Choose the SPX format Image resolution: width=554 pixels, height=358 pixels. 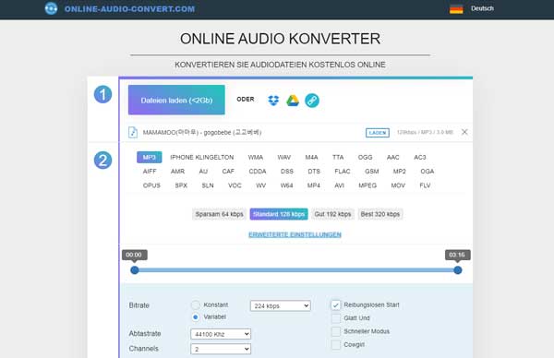point(181,185)
